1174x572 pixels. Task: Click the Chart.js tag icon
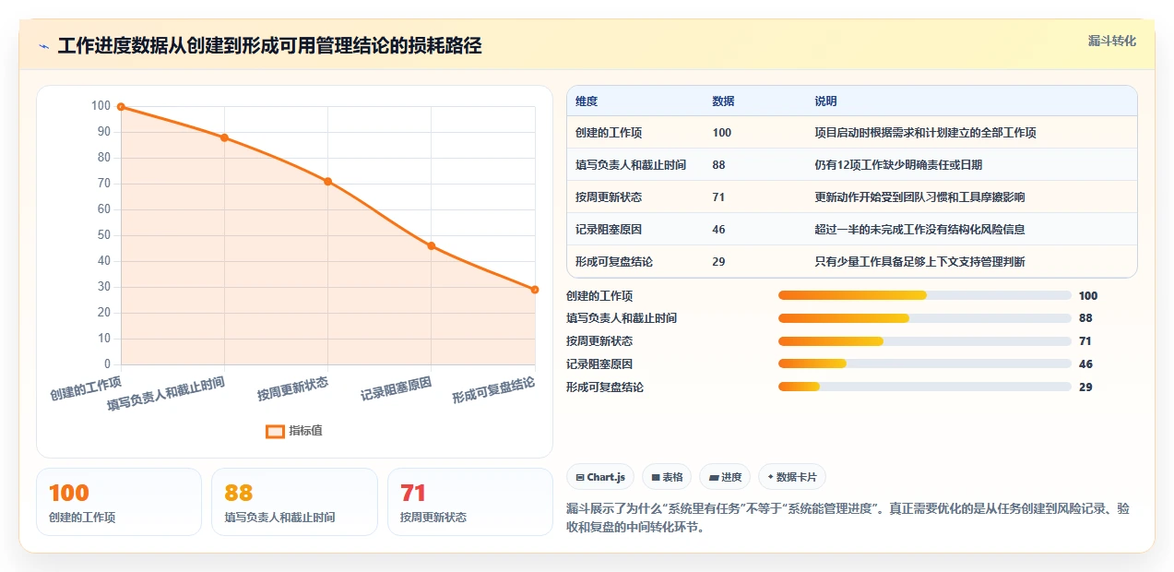click(580, 478)
